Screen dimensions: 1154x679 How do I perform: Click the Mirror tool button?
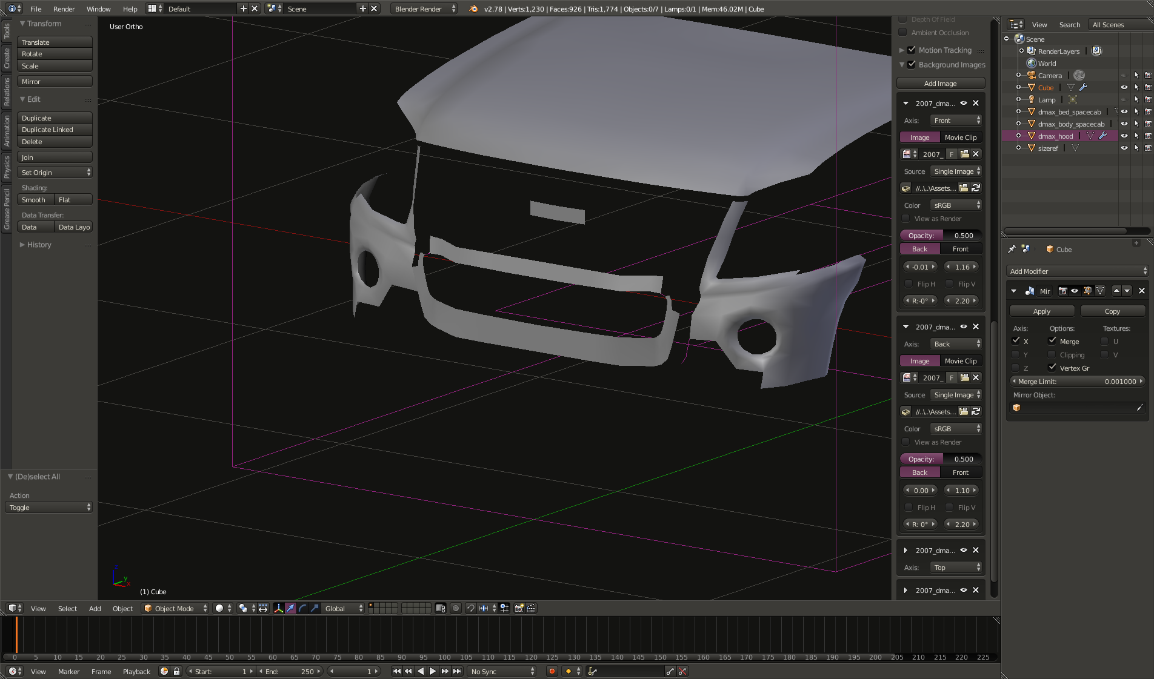click(x=55, y=81)
